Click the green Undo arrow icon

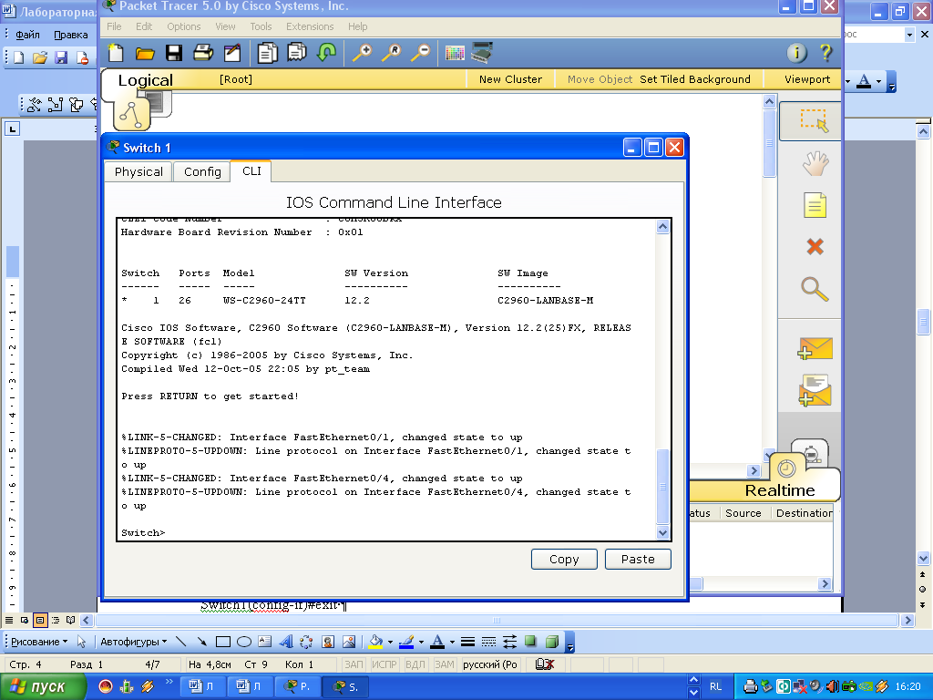(x=326, y=54)
